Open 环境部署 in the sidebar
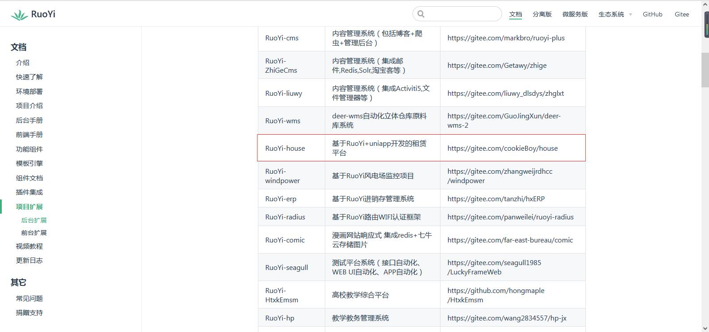The image size is (709, 332). tap(29, 91)
